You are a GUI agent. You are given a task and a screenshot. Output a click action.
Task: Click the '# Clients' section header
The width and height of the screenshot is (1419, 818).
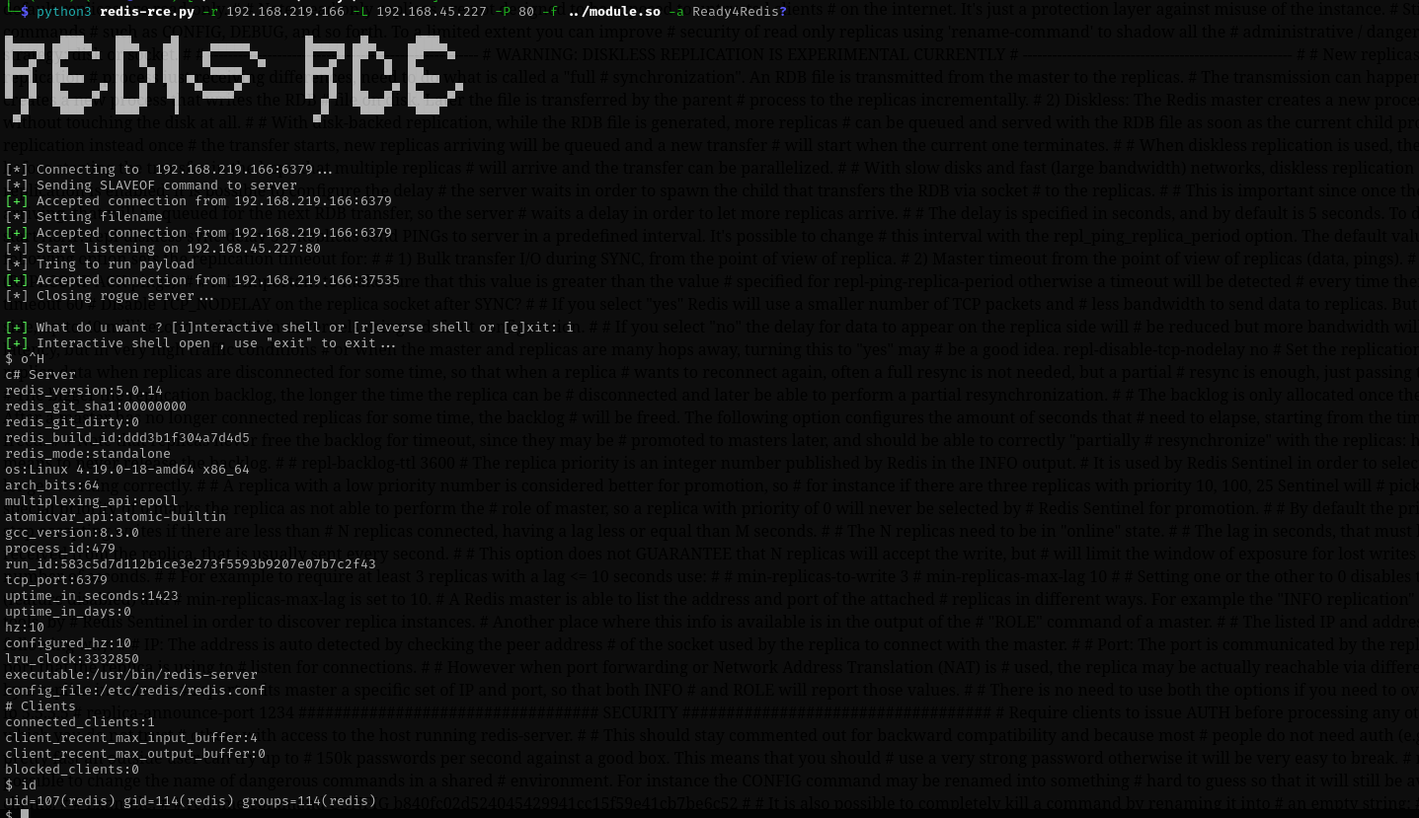coord(40,706)
